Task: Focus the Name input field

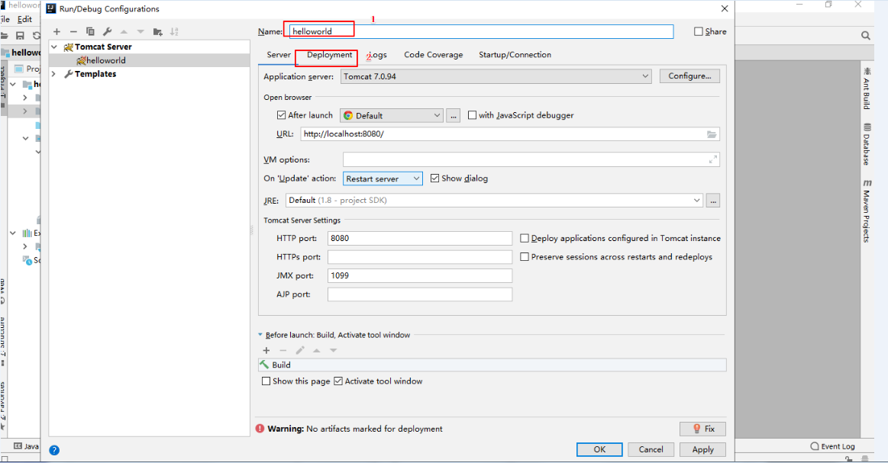Action: [481, 32]
